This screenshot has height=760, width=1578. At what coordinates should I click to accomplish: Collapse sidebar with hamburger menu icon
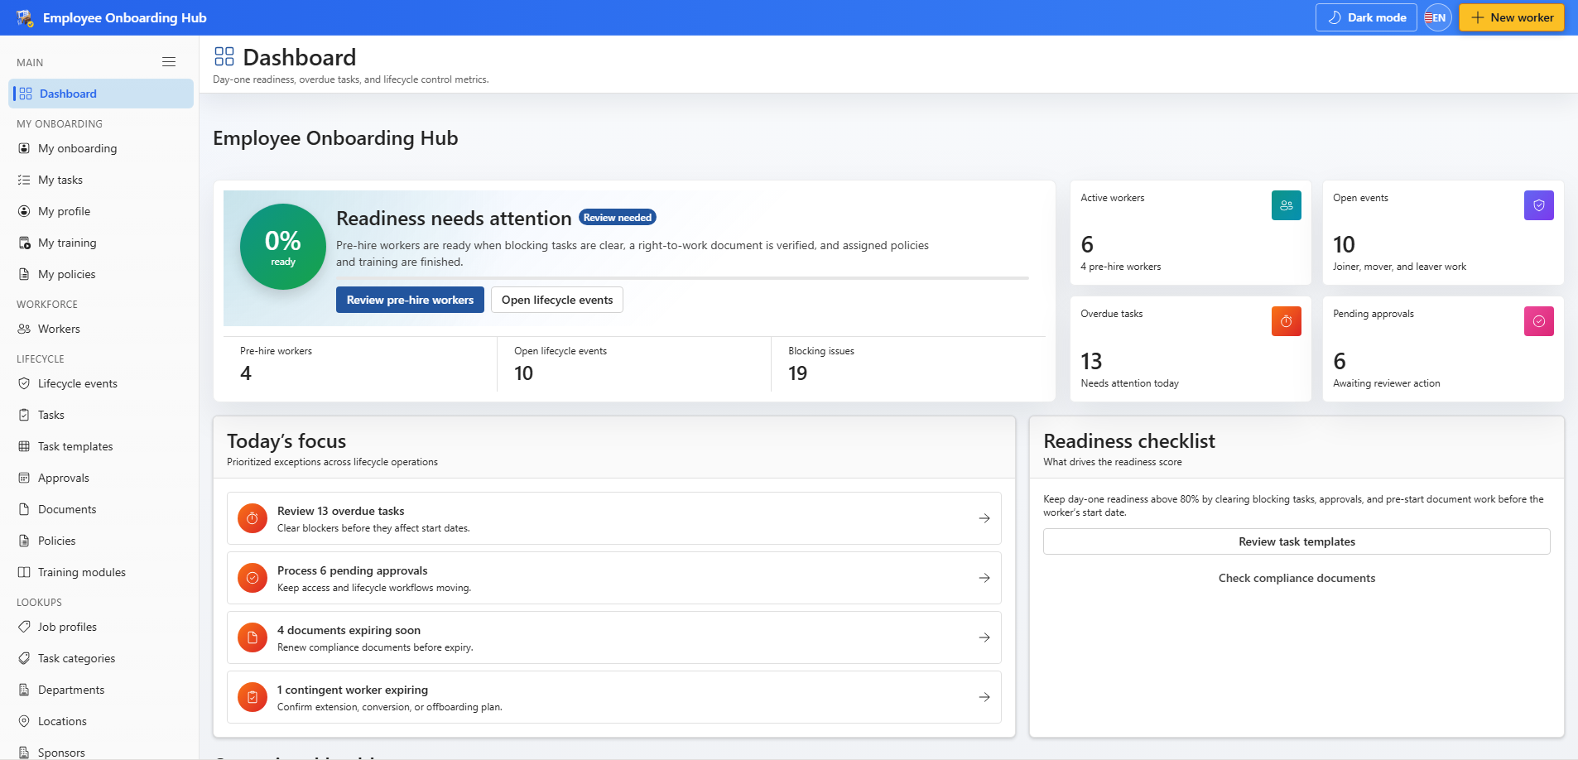tap(169, 62)
